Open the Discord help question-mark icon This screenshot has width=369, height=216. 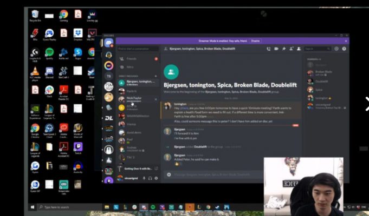[344, 49]
